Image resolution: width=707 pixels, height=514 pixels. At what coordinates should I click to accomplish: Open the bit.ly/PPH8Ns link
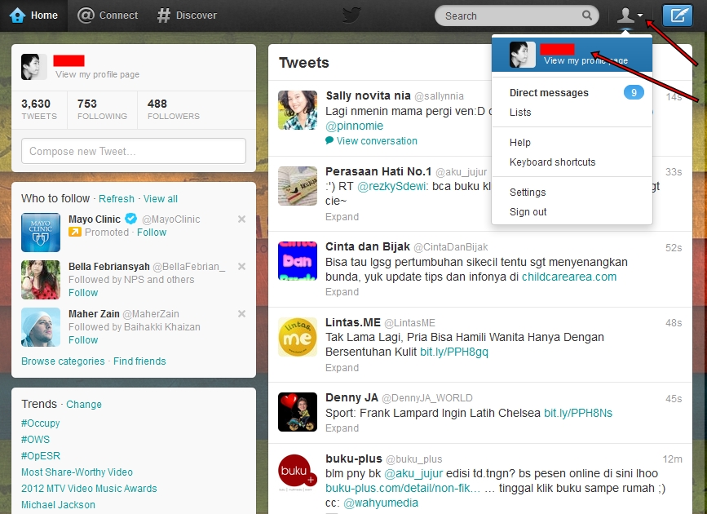pyautogui.click(x=578, y=413)
